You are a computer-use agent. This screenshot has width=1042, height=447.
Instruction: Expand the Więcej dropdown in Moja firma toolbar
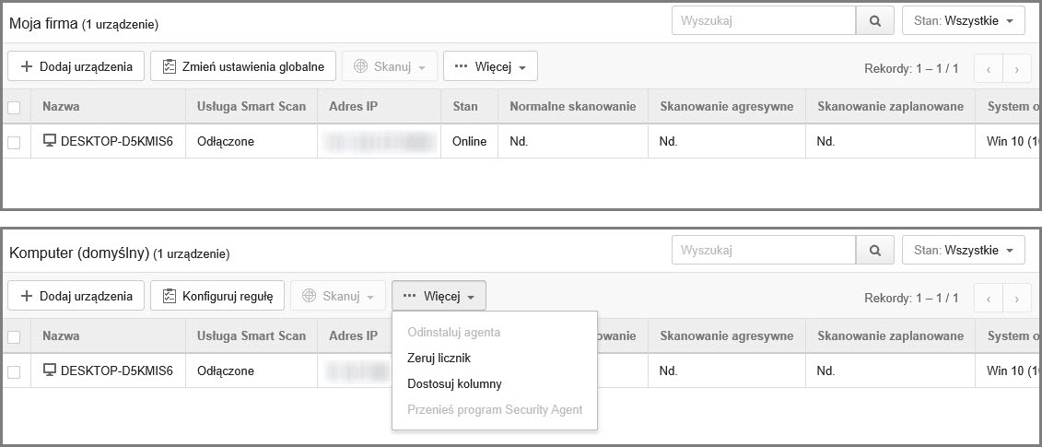coord(489,66)
